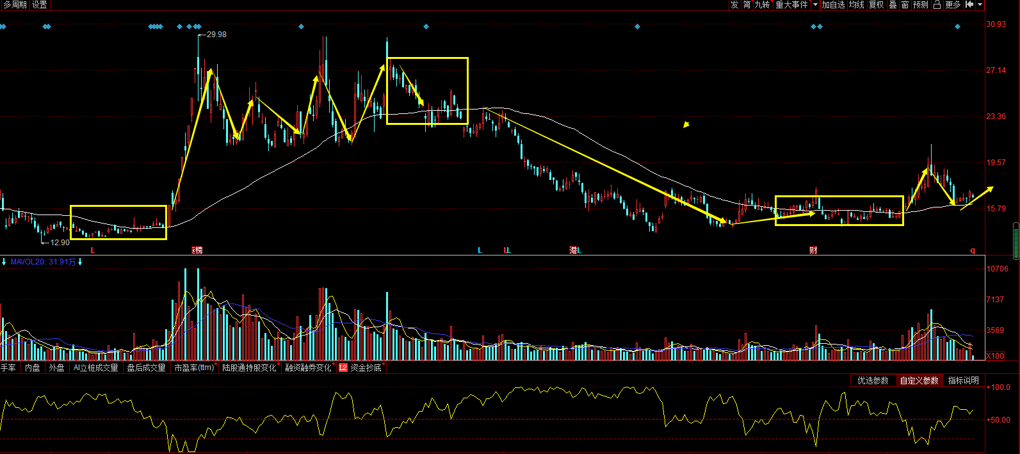Open dropdown arrow at far right of toolbar

[x=980, y=4]
